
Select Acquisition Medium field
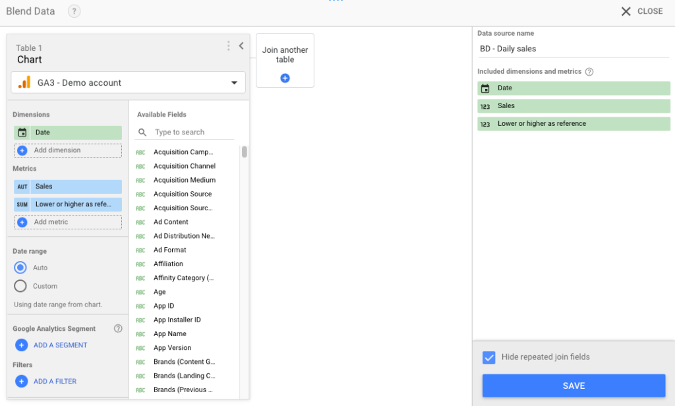click(x=184, y=180)
